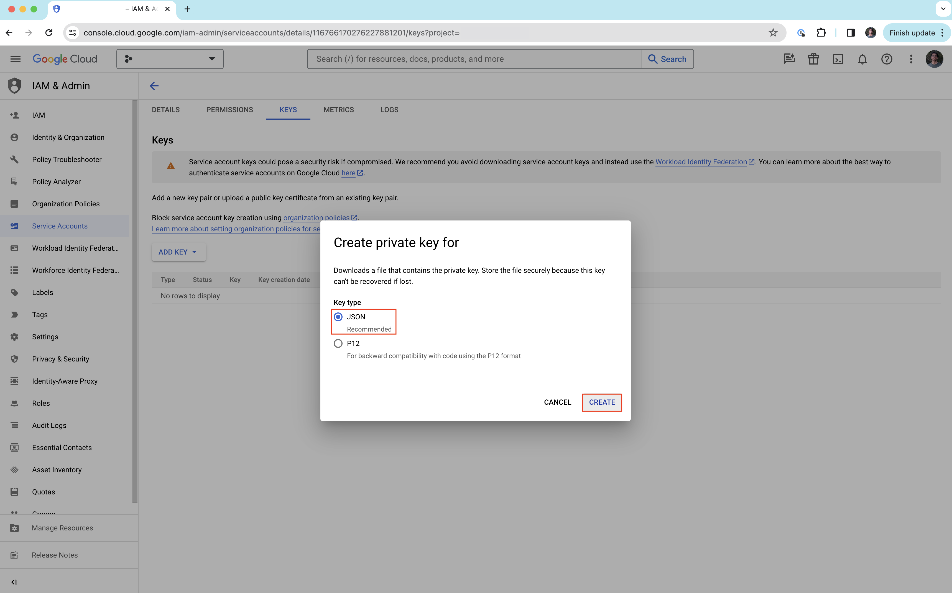The image size is (952, 593).
Task: Open the LOGS tab
Action: click(x=389, y=110)
